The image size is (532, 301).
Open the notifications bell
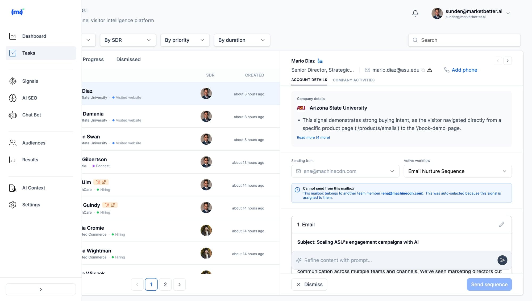tap(415, 13)
